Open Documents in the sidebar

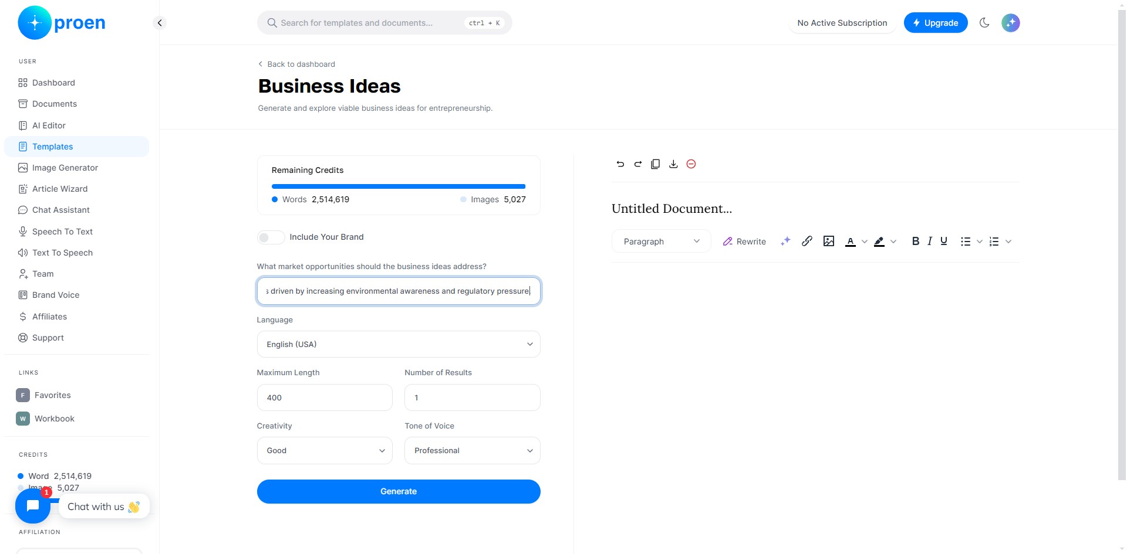click(x=76, y=104)
